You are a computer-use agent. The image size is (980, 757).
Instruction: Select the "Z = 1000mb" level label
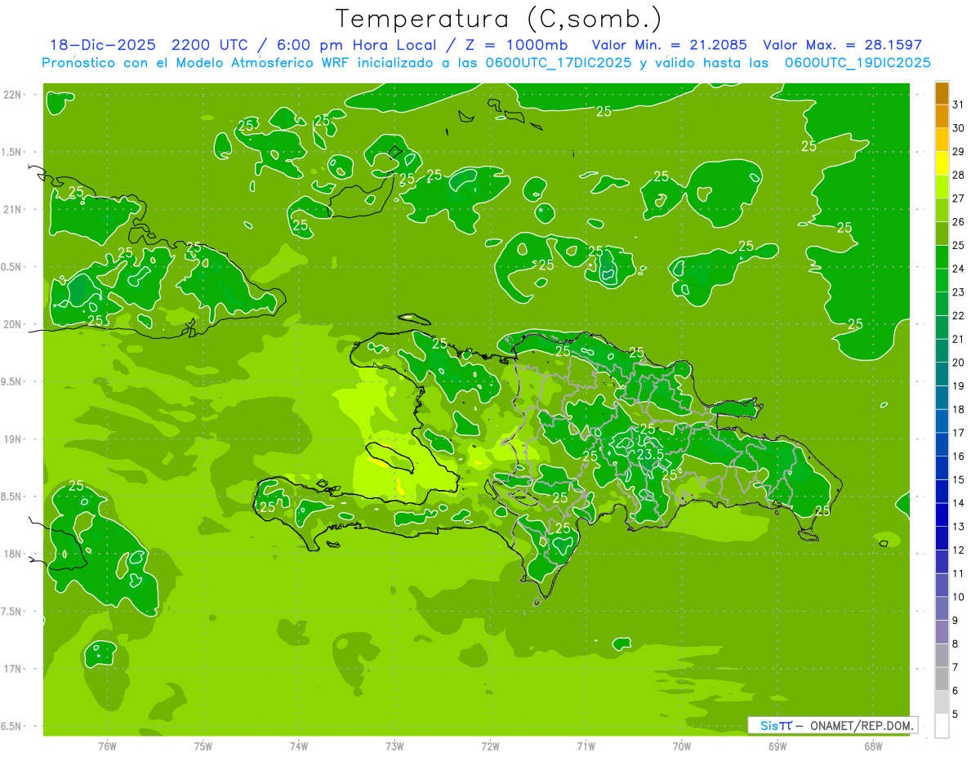click(x=515, y=45)
